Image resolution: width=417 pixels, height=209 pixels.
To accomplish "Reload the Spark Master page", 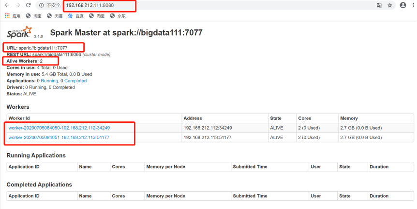I will tap(28, 5).
